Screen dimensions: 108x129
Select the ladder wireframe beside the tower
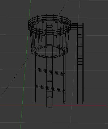pyautogui.click(x=80, y=63)
